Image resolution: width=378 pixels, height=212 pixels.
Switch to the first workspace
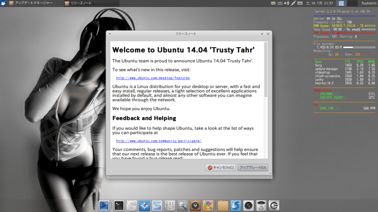[341, 3]
